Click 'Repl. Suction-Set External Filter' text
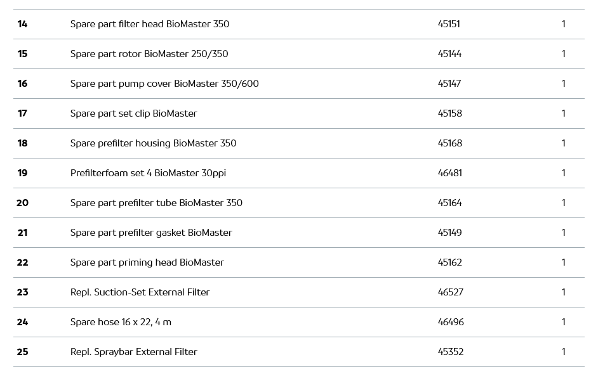This screenshot has height=388, width=591. (x=140, y=292)
